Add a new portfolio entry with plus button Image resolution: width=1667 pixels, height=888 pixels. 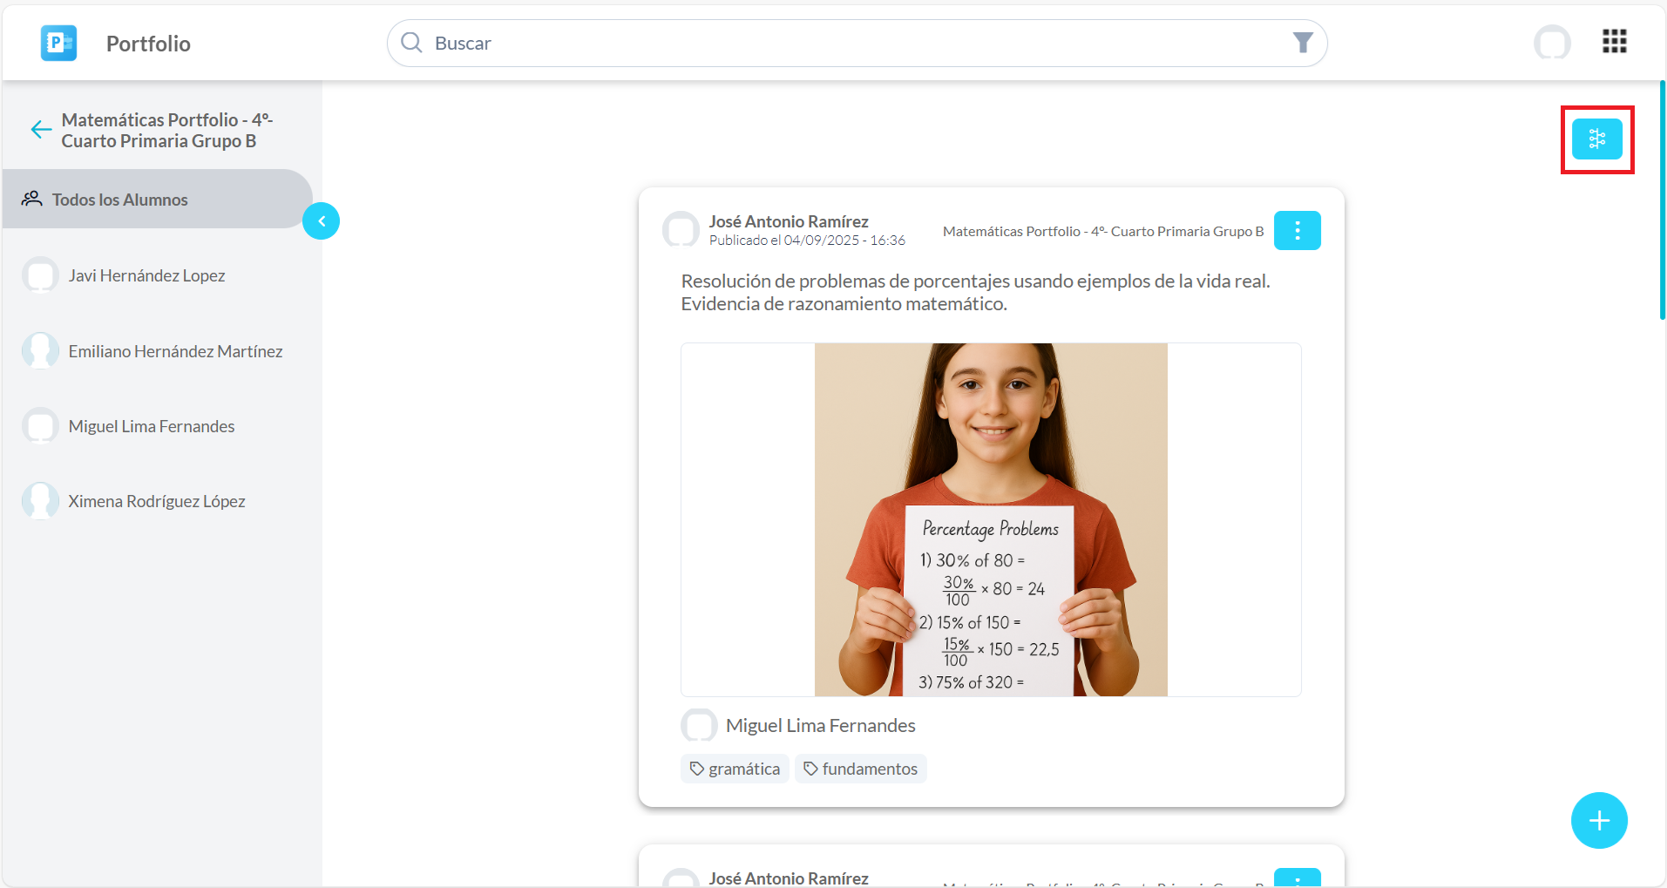(1598, 820)
